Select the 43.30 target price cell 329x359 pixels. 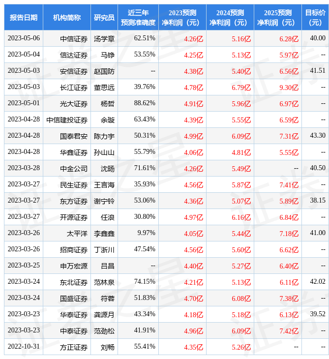click(x=318, y=136)
